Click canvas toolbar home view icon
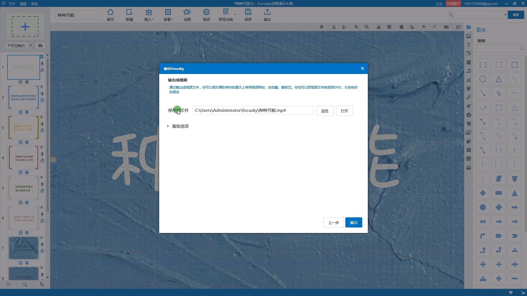Viewport: 527px width, 296px height. (322, 27)
